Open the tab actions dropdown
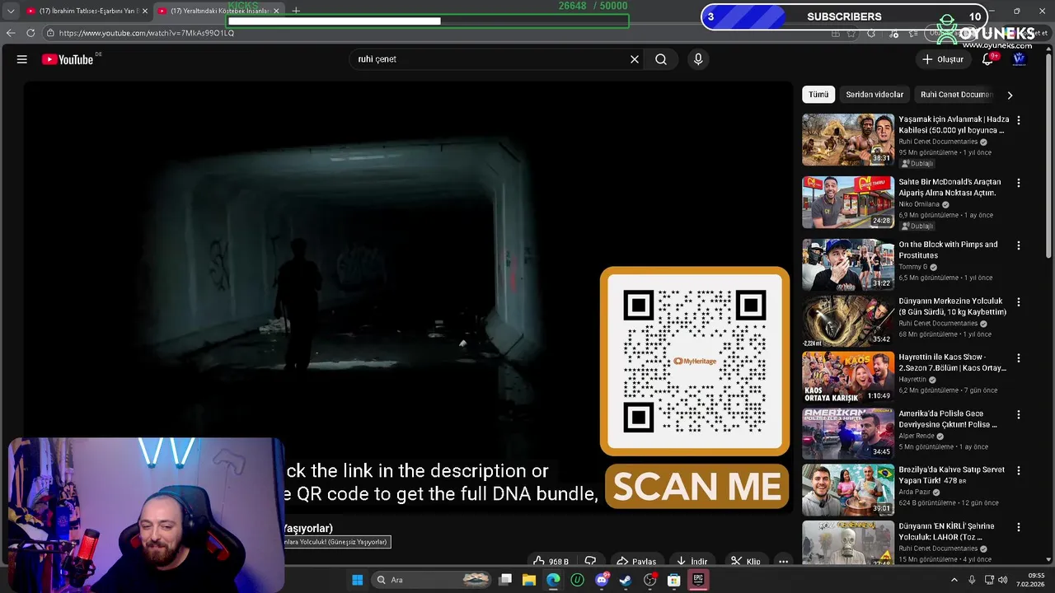1055x593 pixels. click(10, 11)
